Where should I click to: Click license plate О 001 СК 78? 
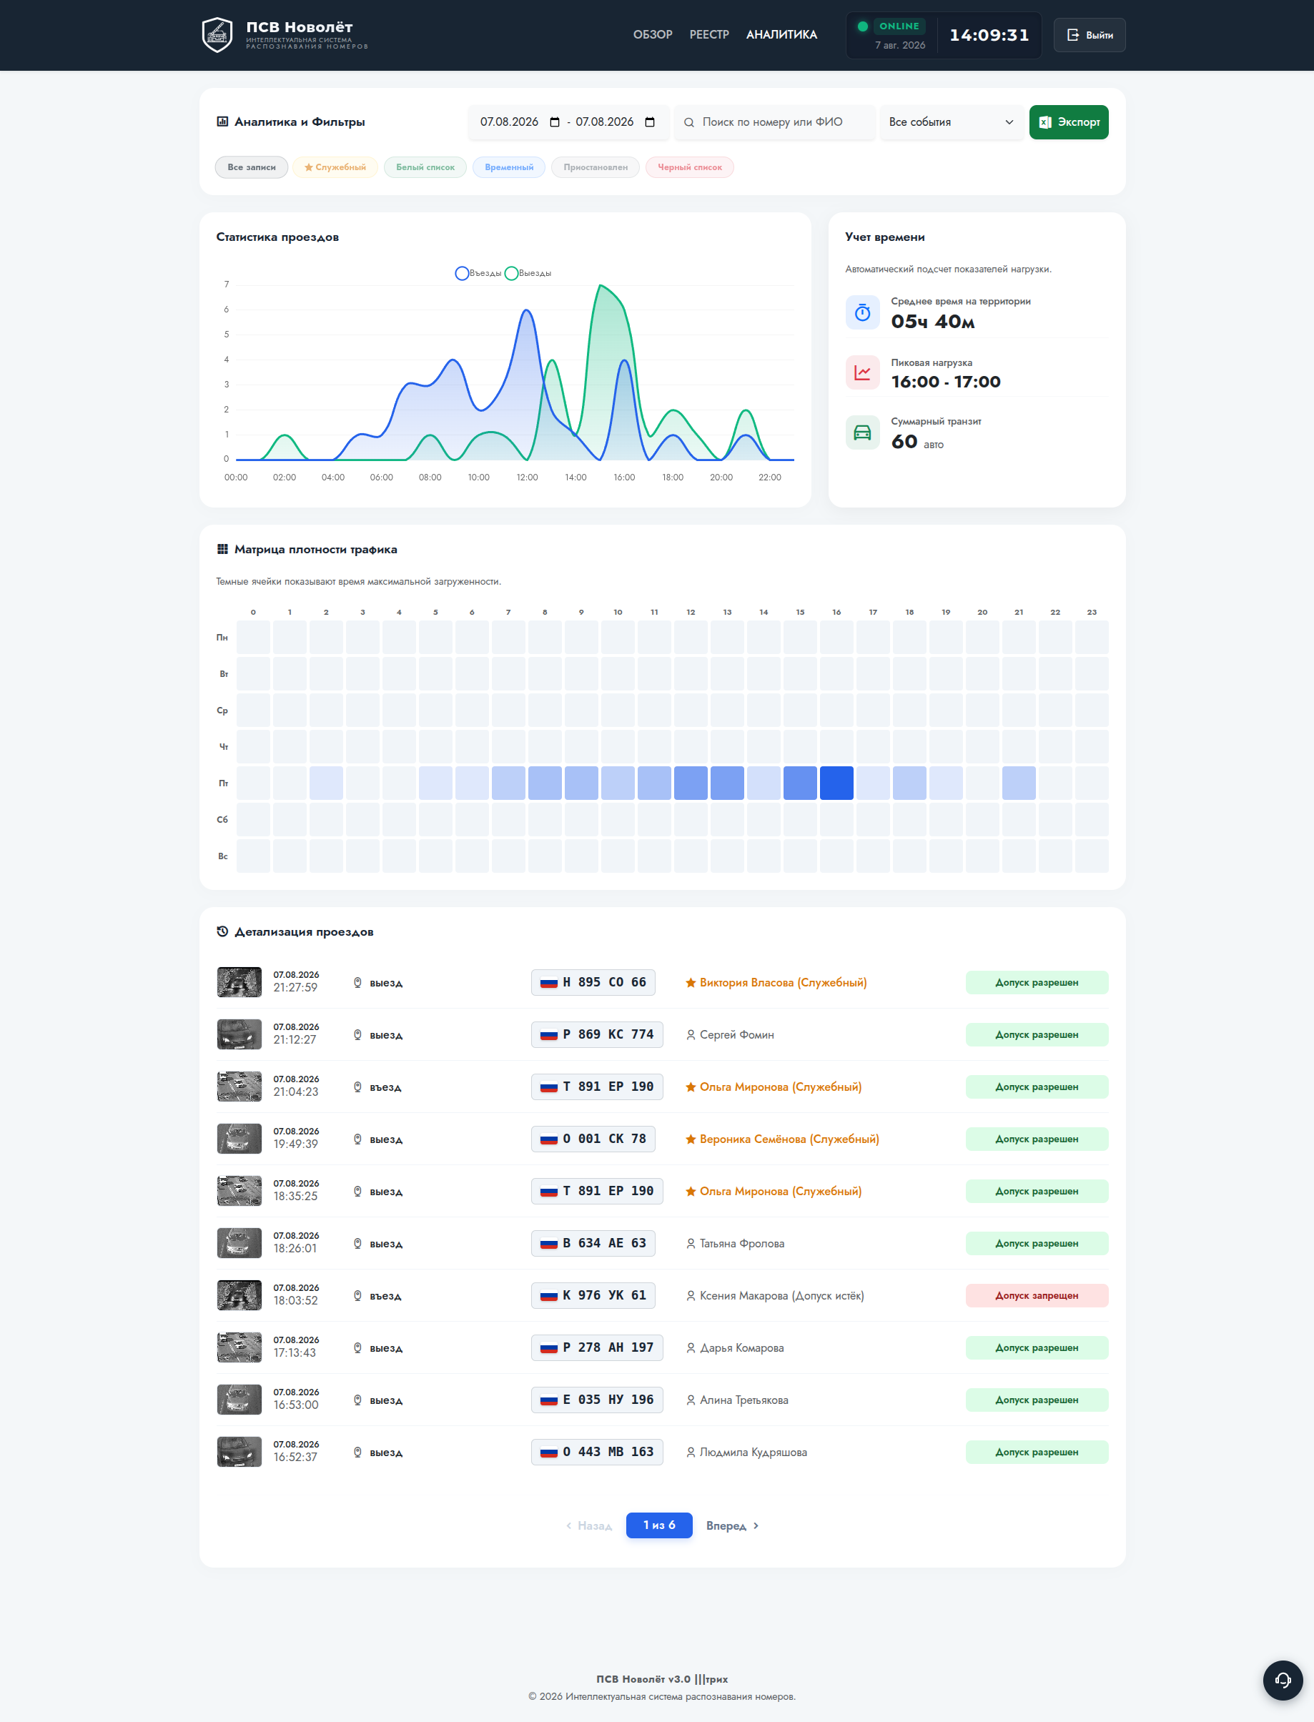[593, 1139]
